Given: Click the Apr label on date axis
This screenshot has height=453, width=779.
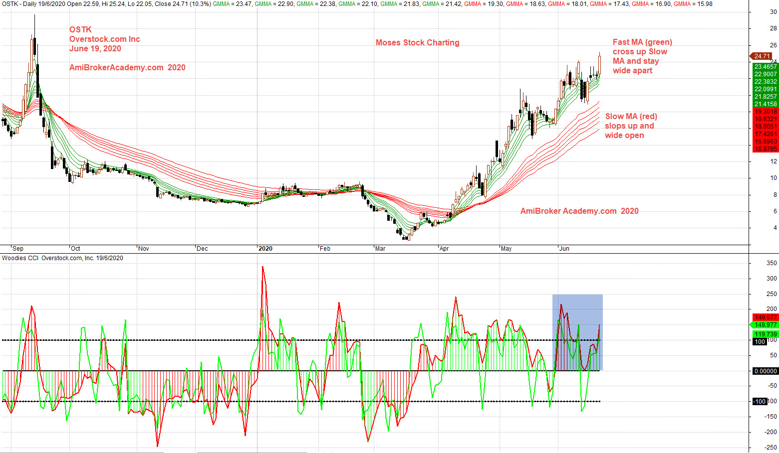Looking at the screenshot, I should pyautogui.click(x=444, y=249).
